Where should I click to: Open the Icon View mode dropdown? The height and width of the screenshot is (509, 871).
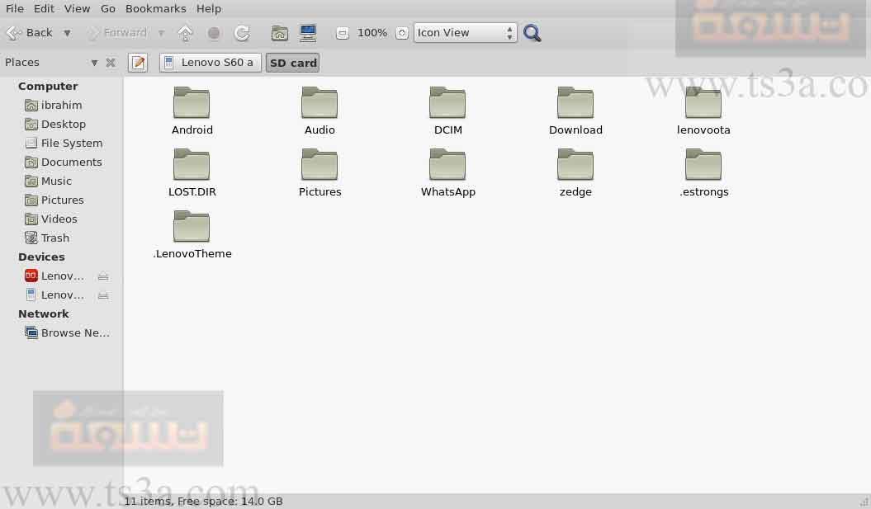coord(466,33)
